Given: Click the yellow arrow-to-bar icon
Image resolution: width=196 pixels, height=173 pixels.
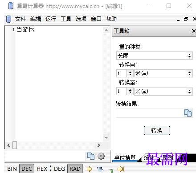Looking at the screenshot, I should tap(121, 169).
